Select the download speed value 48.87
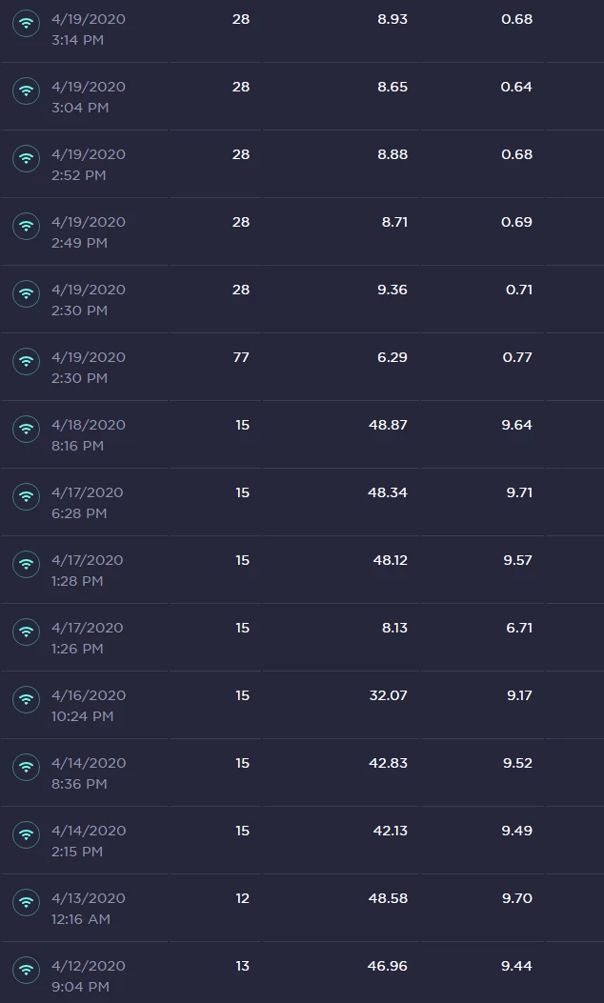 pyautogui.click(x=388, y=425)
